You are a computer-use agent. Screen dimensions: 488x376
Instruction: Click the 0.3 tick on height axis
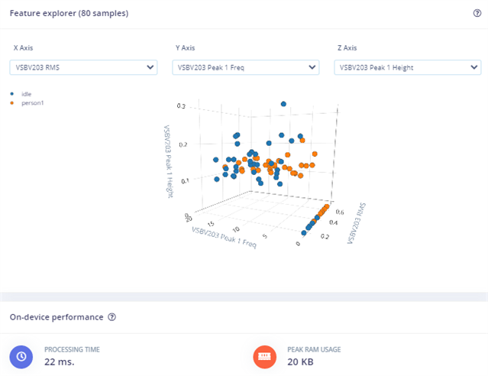click(x=182, y=106)
